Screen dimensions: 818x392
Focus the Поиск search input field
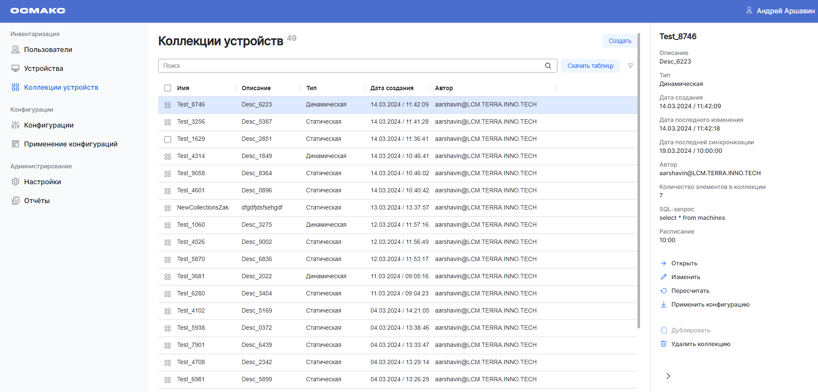click(x=350, y=66)
